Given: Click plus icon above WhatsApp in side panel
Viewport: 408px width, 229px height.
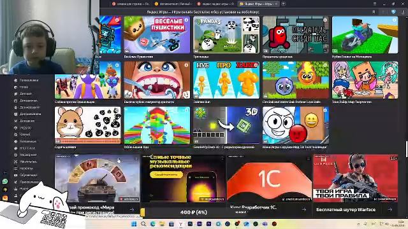Looking at the screenshot, I should tap(5, 173).
